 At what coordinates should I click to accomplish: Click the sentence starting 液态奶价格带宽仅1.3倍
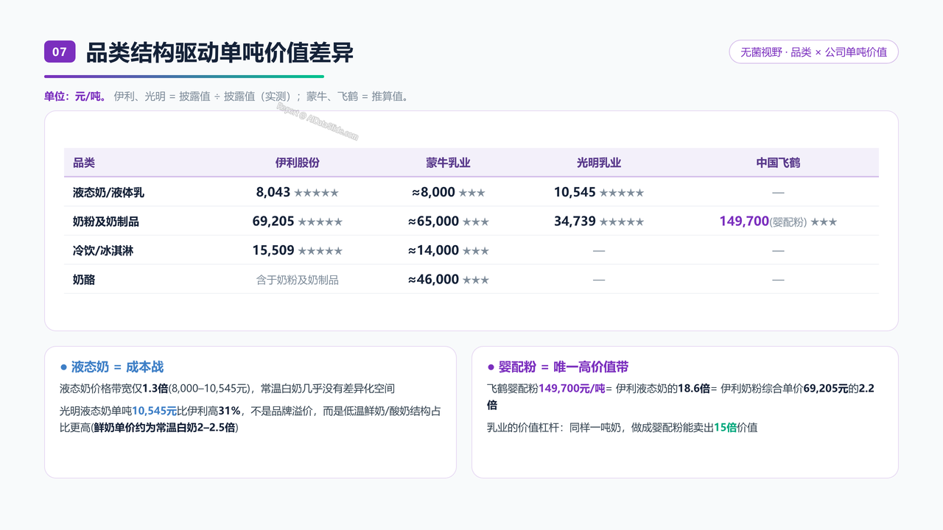click(227, 388)
